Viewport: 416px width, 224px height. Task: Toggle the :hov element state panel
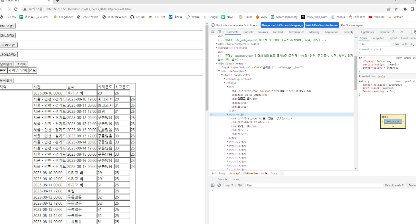[x=396, y=44]
